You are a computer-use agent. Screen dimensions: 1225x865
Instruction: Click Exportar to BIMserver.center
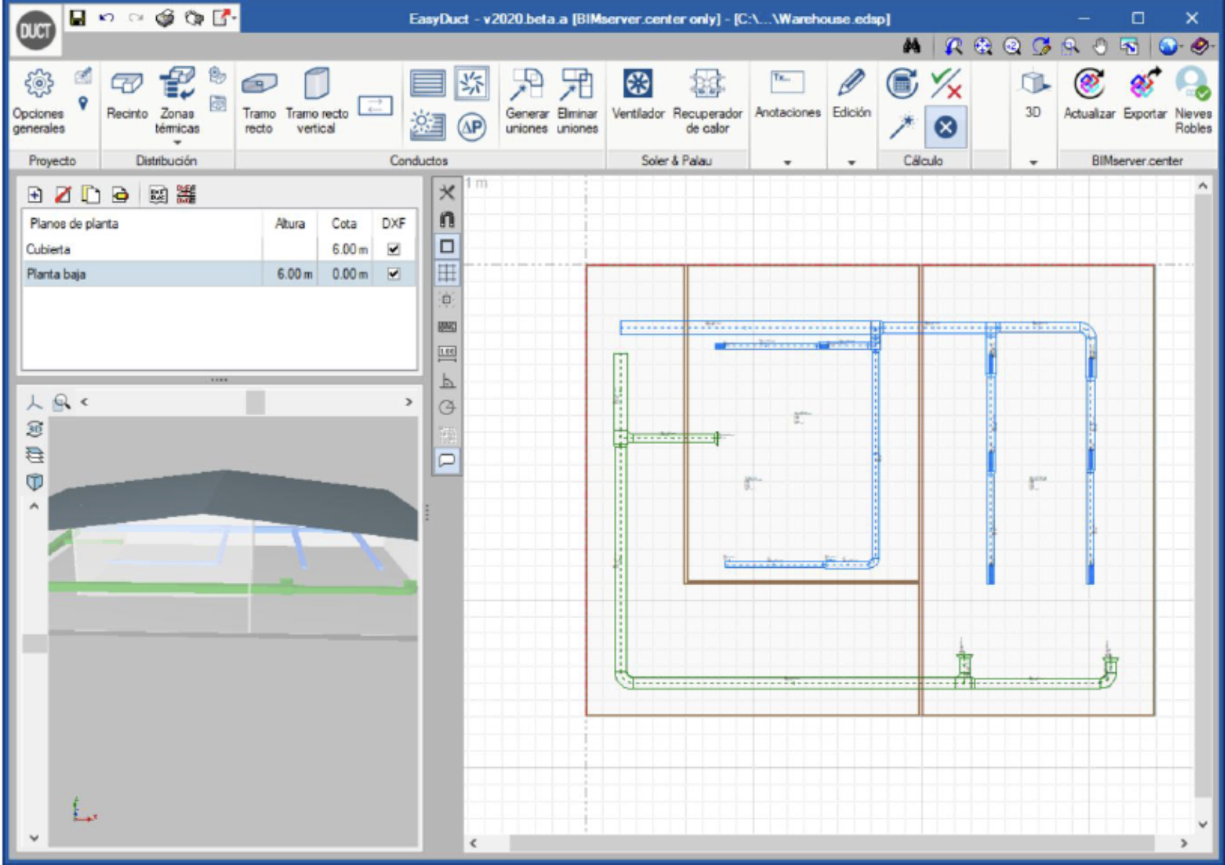(1144, 96)
